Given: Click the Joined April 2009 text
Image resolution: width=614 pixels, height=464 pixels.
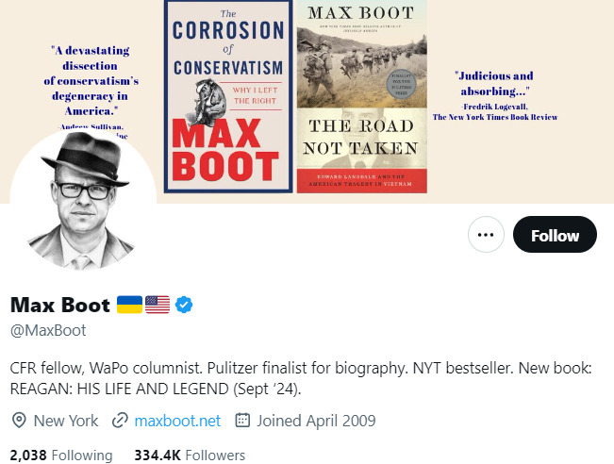Looking at the screenshot, I should pos(315,421).
